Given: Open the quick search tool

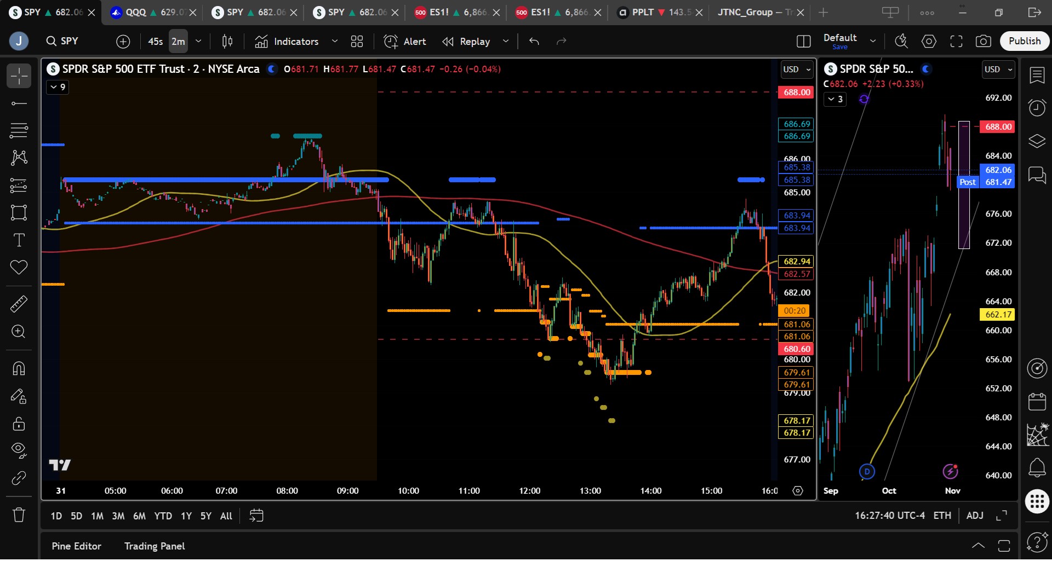Looking at the screenshot, I should click(x=901, y=41).
